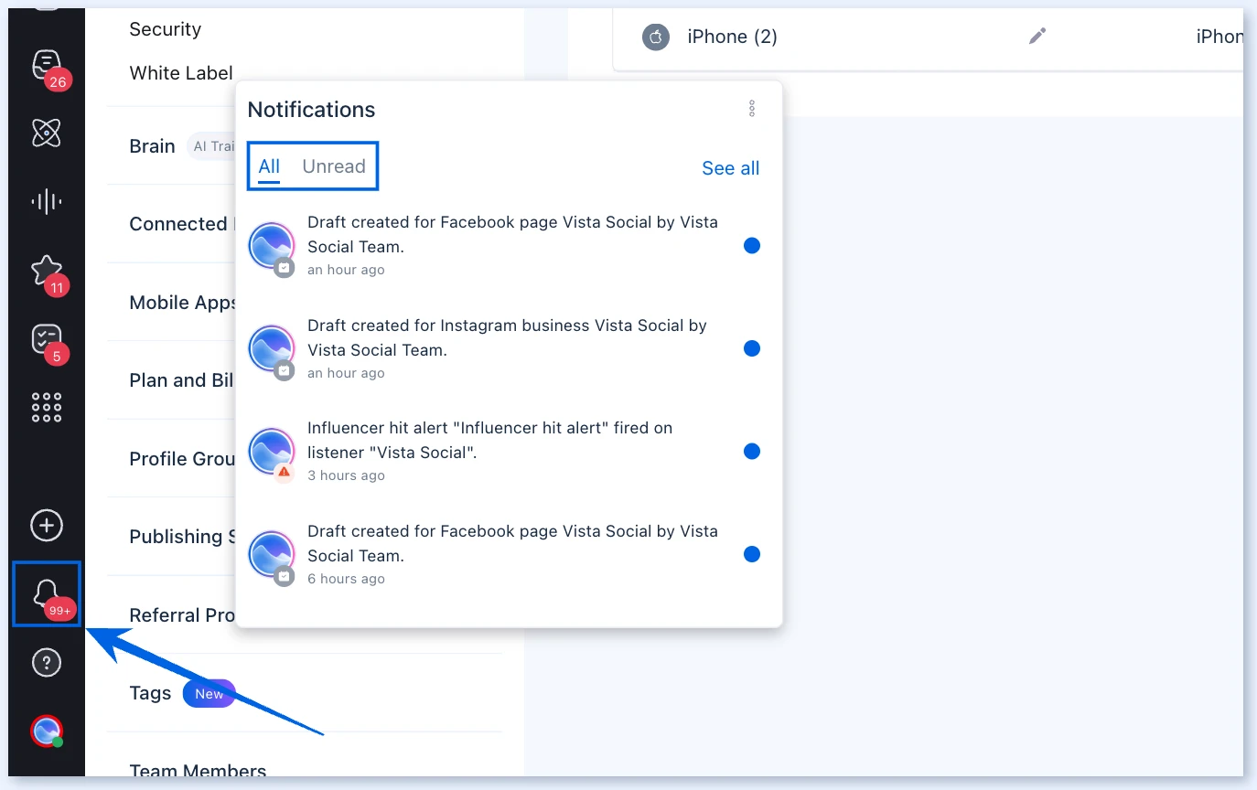The height and width of the screenshot is (790, 1257).
Task: Switch to the Unread notifications tab
Action: click(x=334, y=166)
